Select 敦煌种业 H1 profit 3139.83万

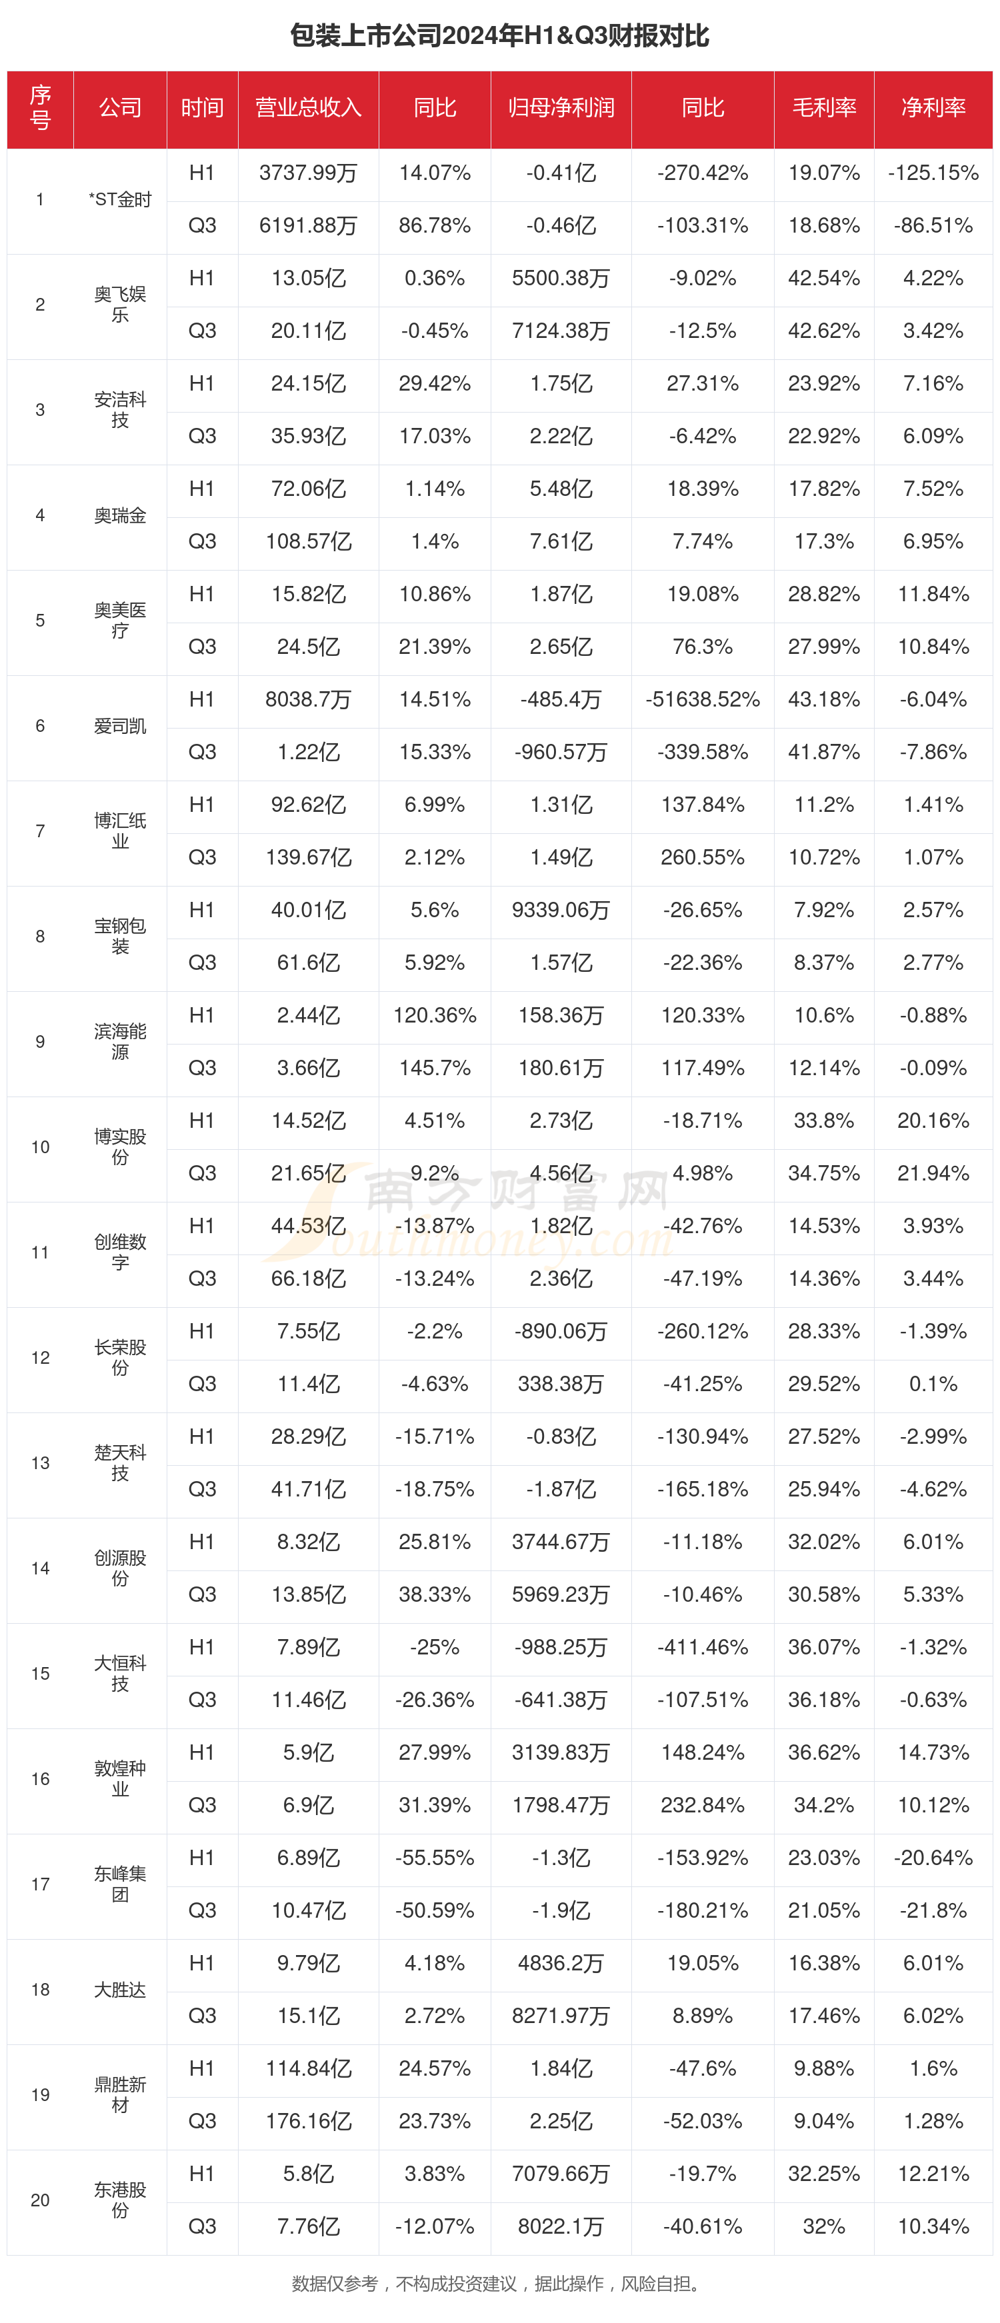click(x=561, y=1753)
